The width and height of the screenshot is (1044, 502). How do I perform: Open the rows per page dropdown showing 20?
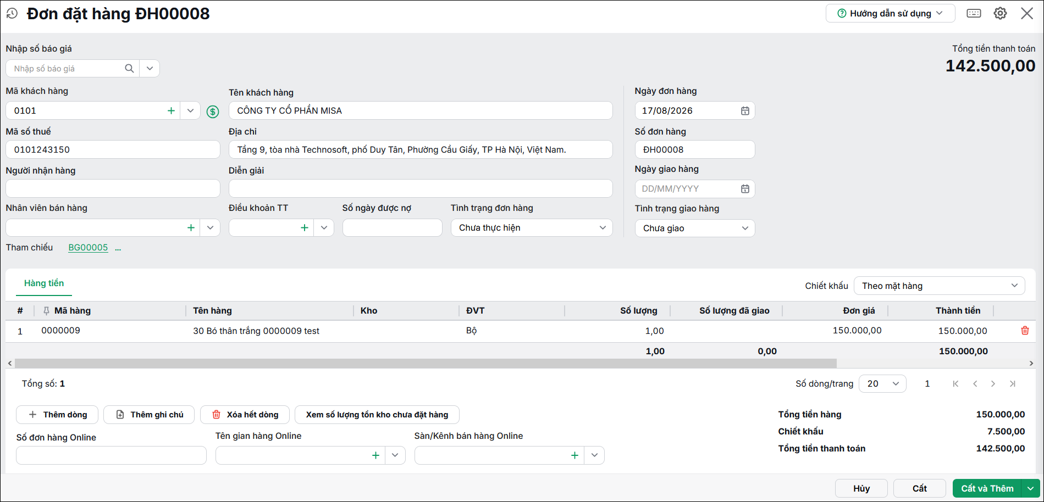(882, 383)
